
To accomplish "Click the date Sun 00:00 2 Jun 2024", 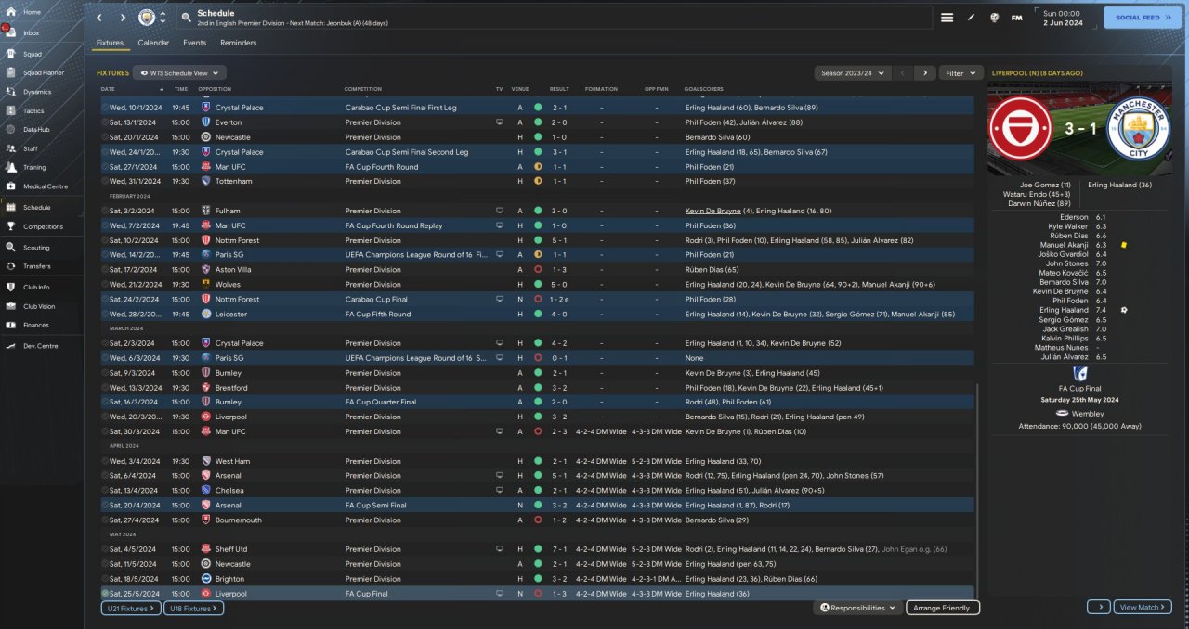I will (x=1063, y=18).
